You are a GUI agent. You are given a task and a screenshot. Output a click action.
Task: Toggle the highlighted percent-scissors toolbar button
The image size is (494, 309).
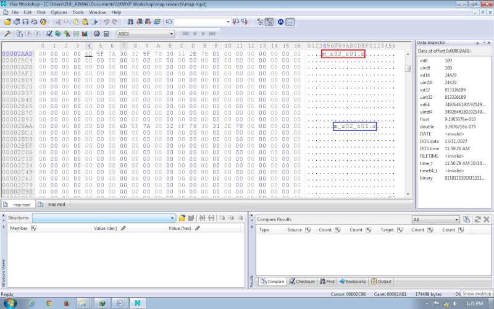[x=269, y=22]
